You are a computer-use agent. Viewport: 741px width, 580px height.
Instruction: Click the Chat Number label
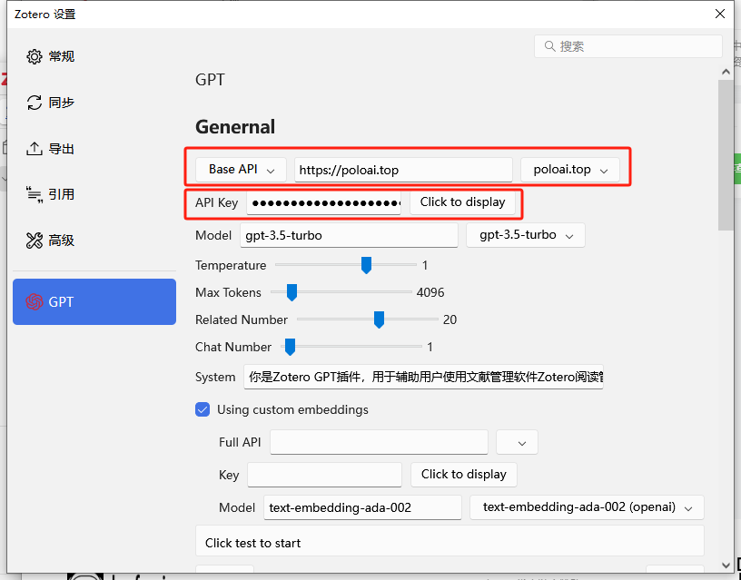coord(233,347)
